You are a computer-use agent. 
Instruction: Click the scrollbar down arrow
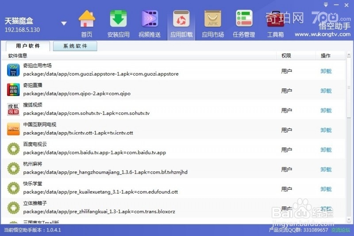point(349,219)
